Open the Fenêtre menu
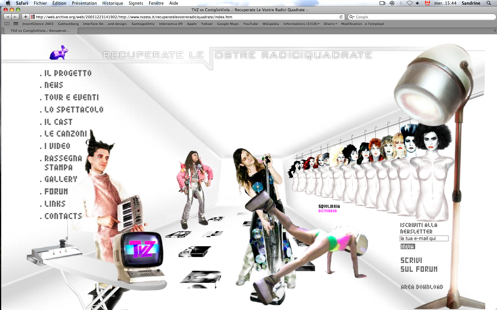This screenshot has width=497, height=310. [x=156, y=3]
